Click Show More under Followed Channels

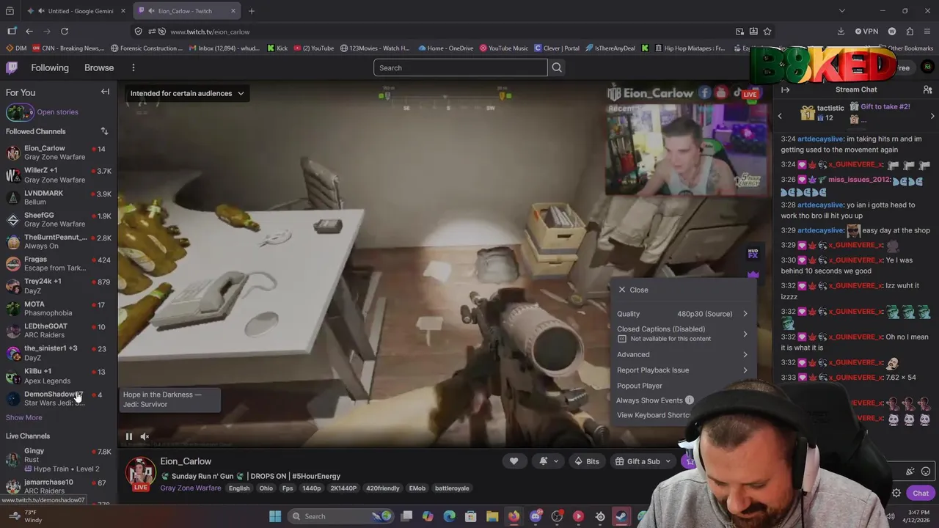pyautogui.click(x=24, y=417)
